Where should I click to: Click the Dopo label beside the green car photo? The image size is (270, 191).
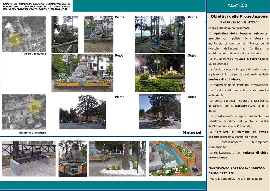119,55
